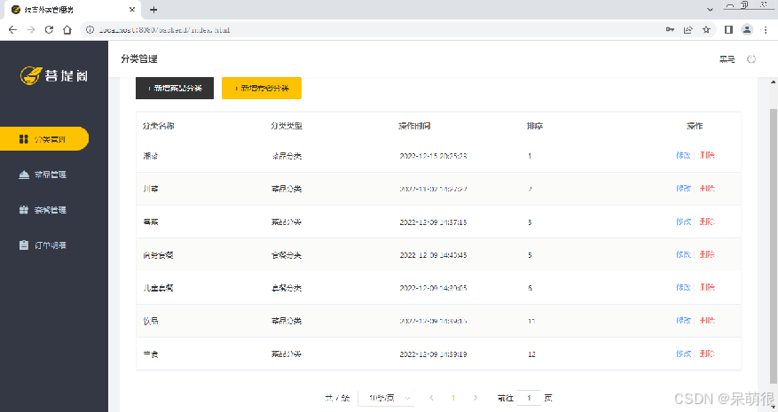Image resolution: width=778 pixels, height=412 pixels.
Task: Share this page from the address bar
Action: click(688, 30)
